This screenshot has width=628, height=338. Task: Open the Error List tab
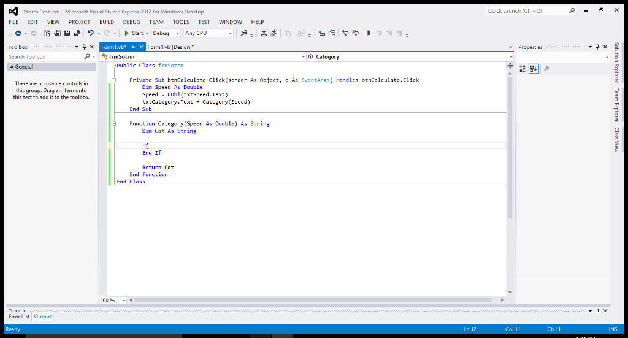pyautogui.click(x=19, y=317)
